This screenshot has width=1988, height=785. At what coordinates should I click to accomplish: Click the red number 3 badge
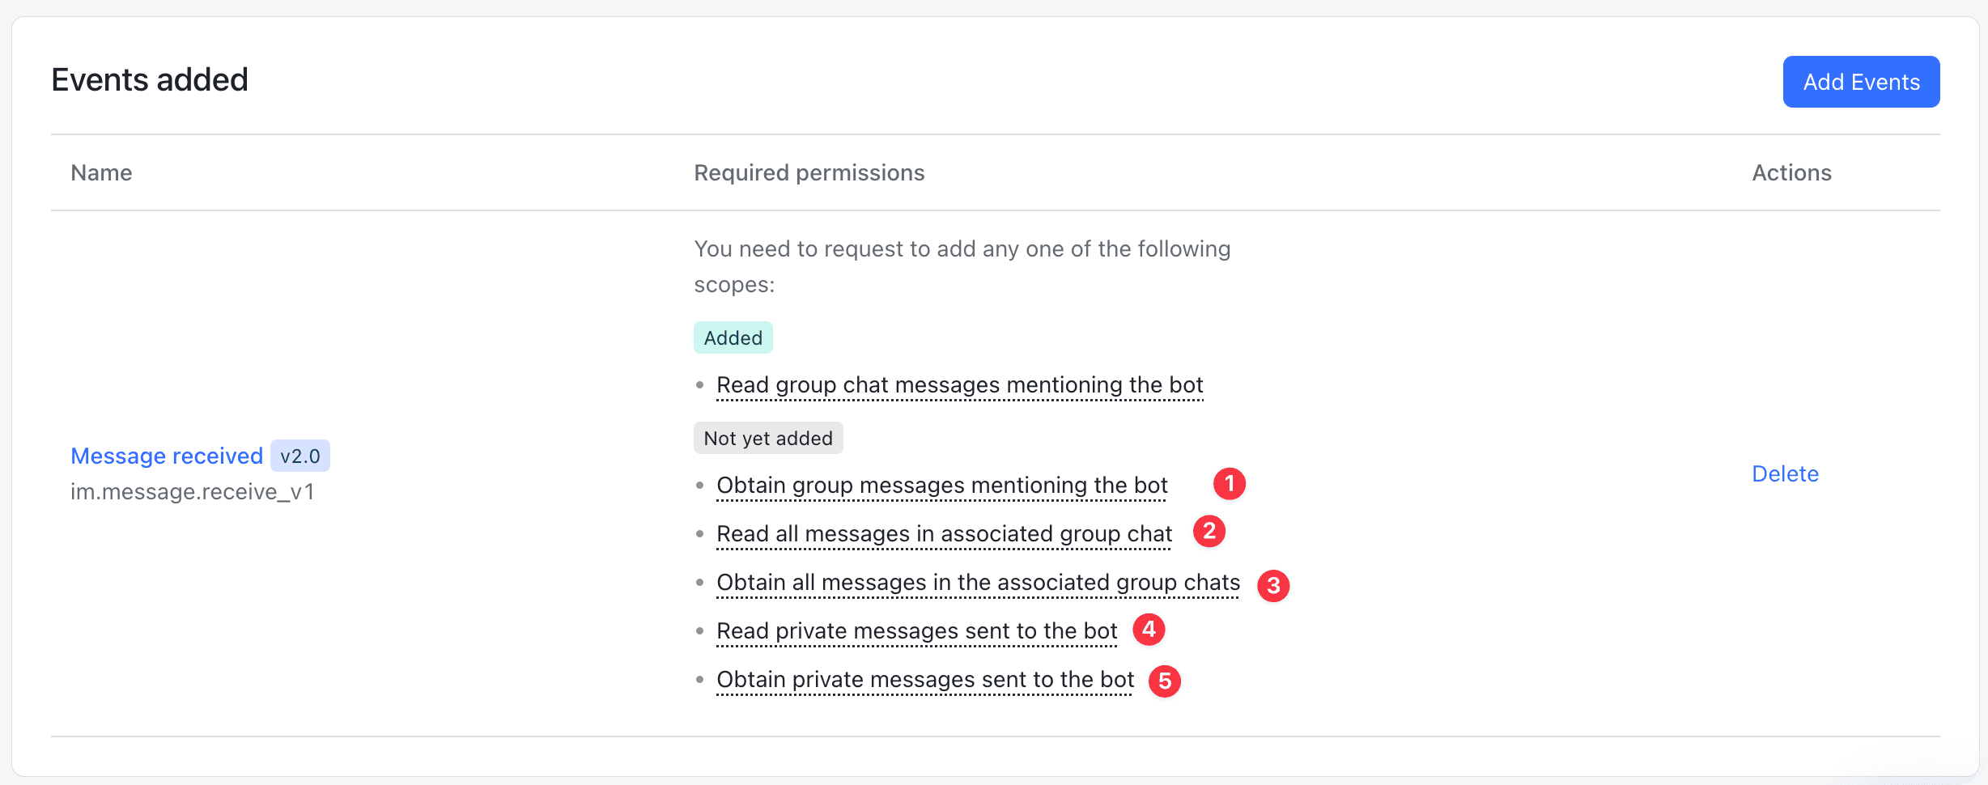coord(1272,585)
